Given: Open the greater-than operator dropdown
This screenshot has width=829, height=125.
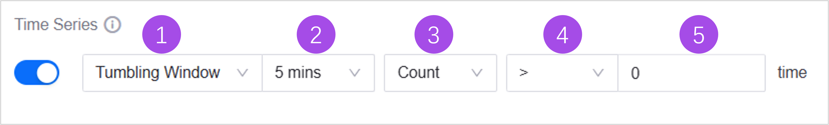Looking at the screenshot, I should point(562,73).
